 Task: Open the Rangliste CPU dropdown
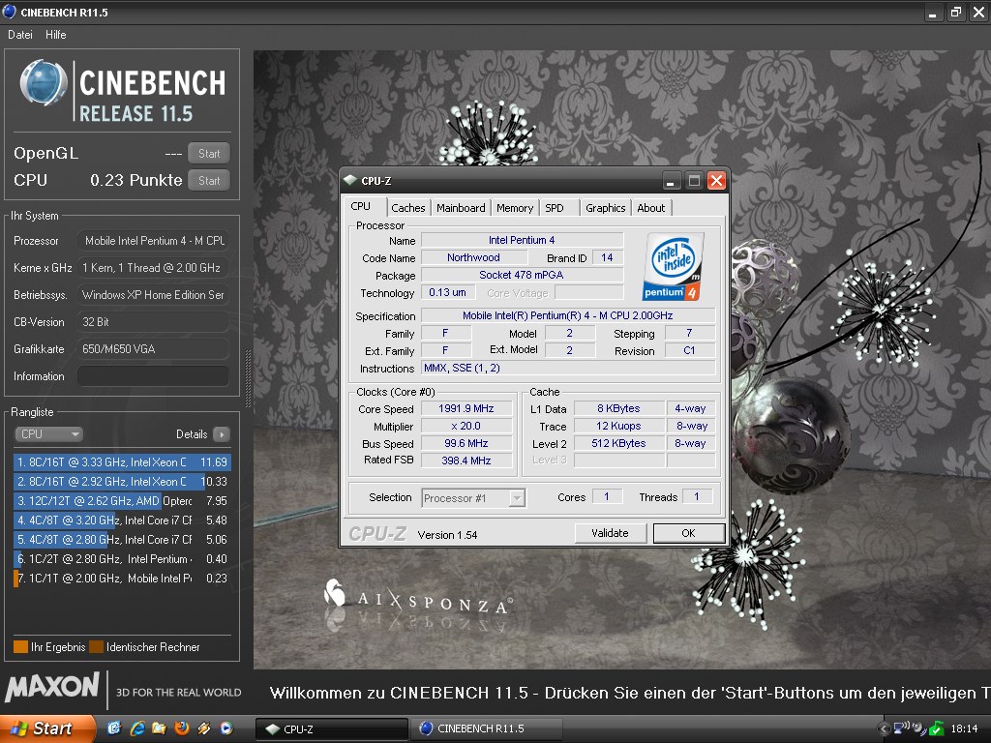49,434
